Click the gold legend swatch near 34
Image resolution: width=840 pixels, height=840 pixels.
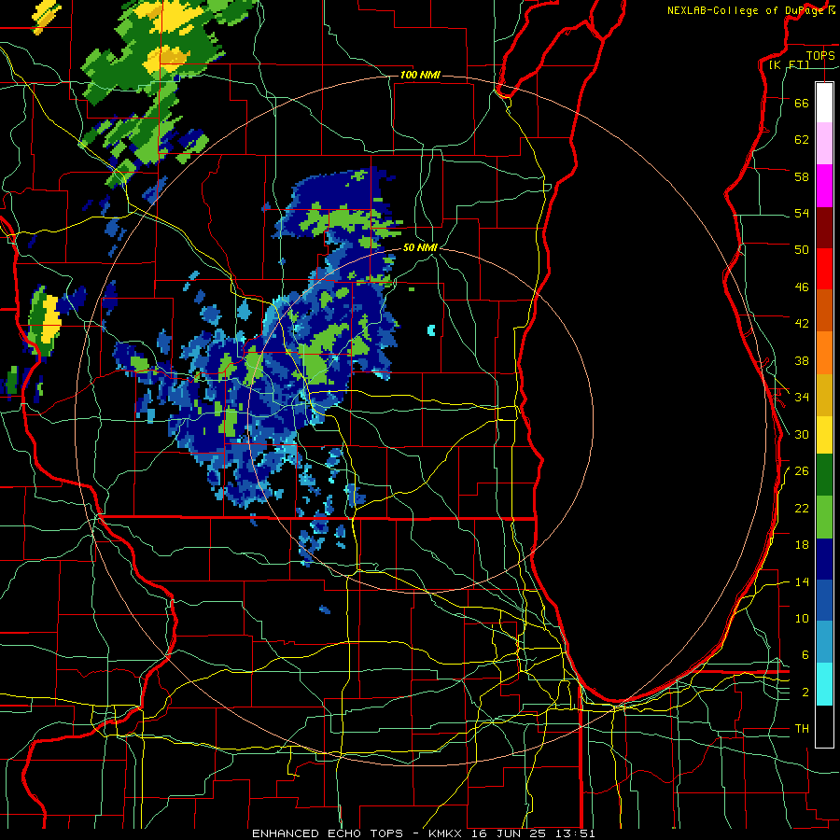pyautogui.click(x=824, y=395)
